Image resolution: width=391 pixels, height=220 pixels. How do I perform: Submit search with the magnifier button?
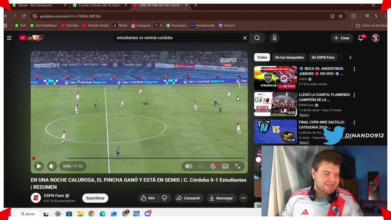pos(257,38)
